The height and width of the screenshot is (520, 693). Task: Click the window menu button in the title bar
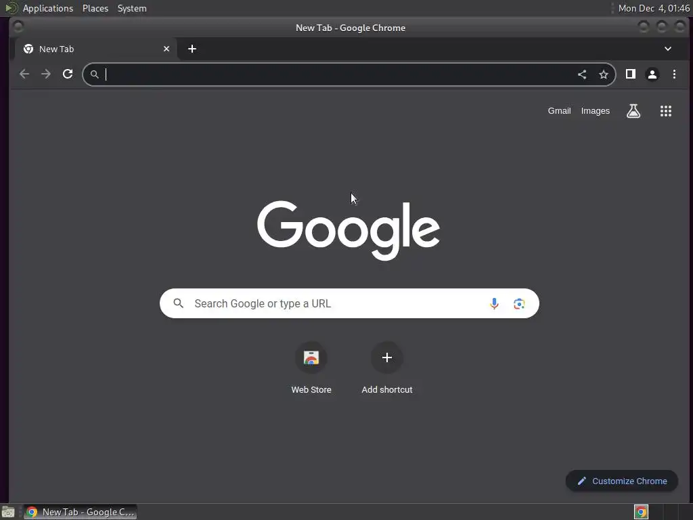(18, 27)
